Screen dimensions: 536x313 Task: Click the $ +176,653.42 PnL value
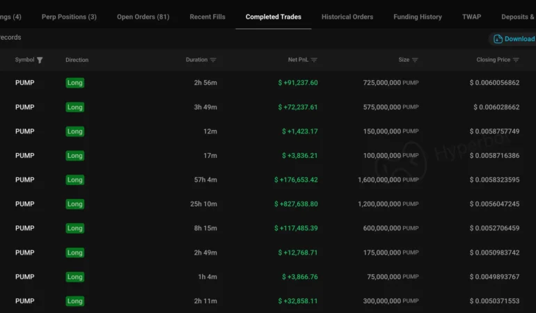click(x=296, y=179)
